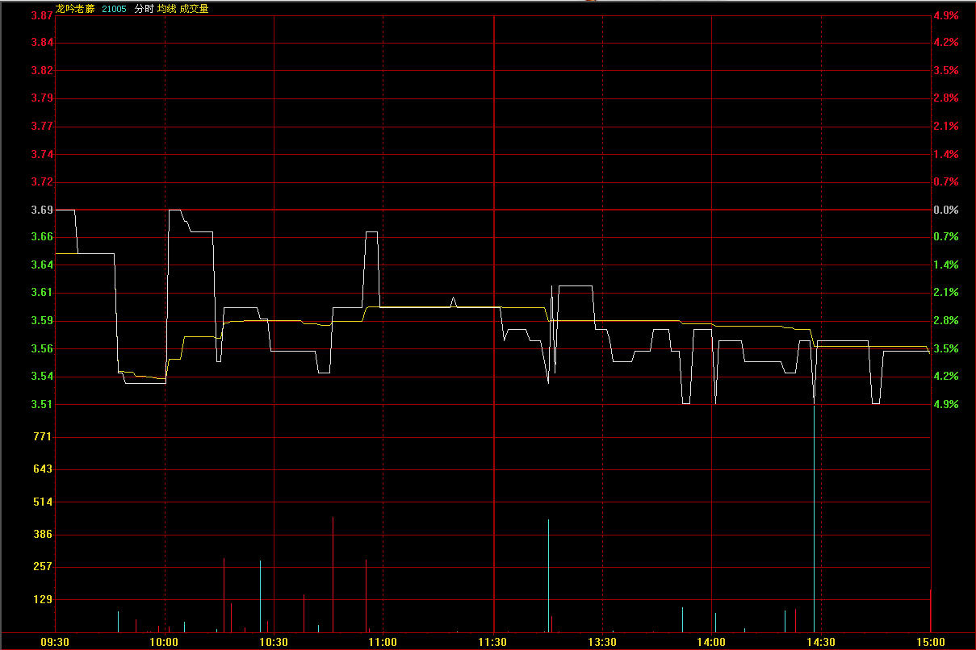Image resolution: width=976 pixels, height=650 pixels.
Task: Click the green 0.7% percent label
Action: [x=945, y=236]
